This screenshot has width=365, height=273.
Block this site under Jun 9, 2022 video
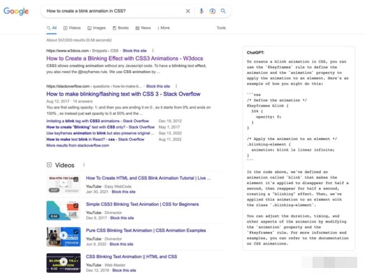pos(121,245)
